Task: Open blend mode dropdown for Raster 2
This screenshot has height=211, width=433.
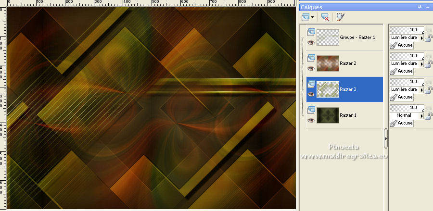Action: (x=421, y=64)
